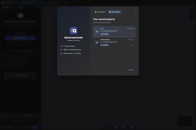The image size is (196, 130).
Task: Open the archive-demo project name
Action: [x=105, y=40]
